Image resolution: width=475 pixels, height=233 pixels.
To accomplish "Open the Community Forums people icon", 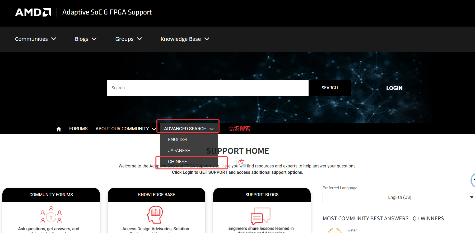I will tap(51, 215).
